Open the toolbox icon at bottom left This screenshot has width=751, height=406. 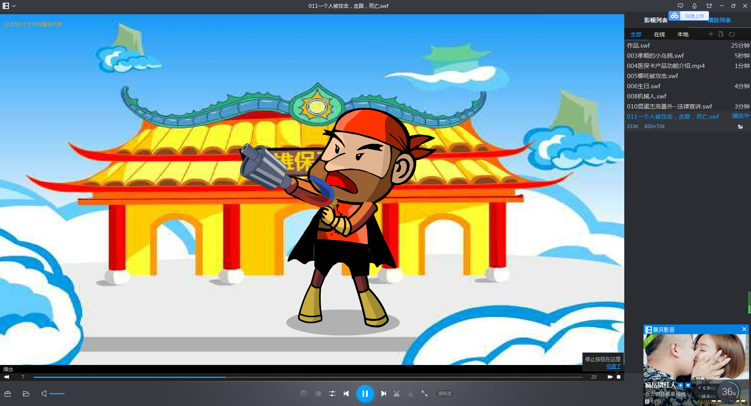(7, 394)
